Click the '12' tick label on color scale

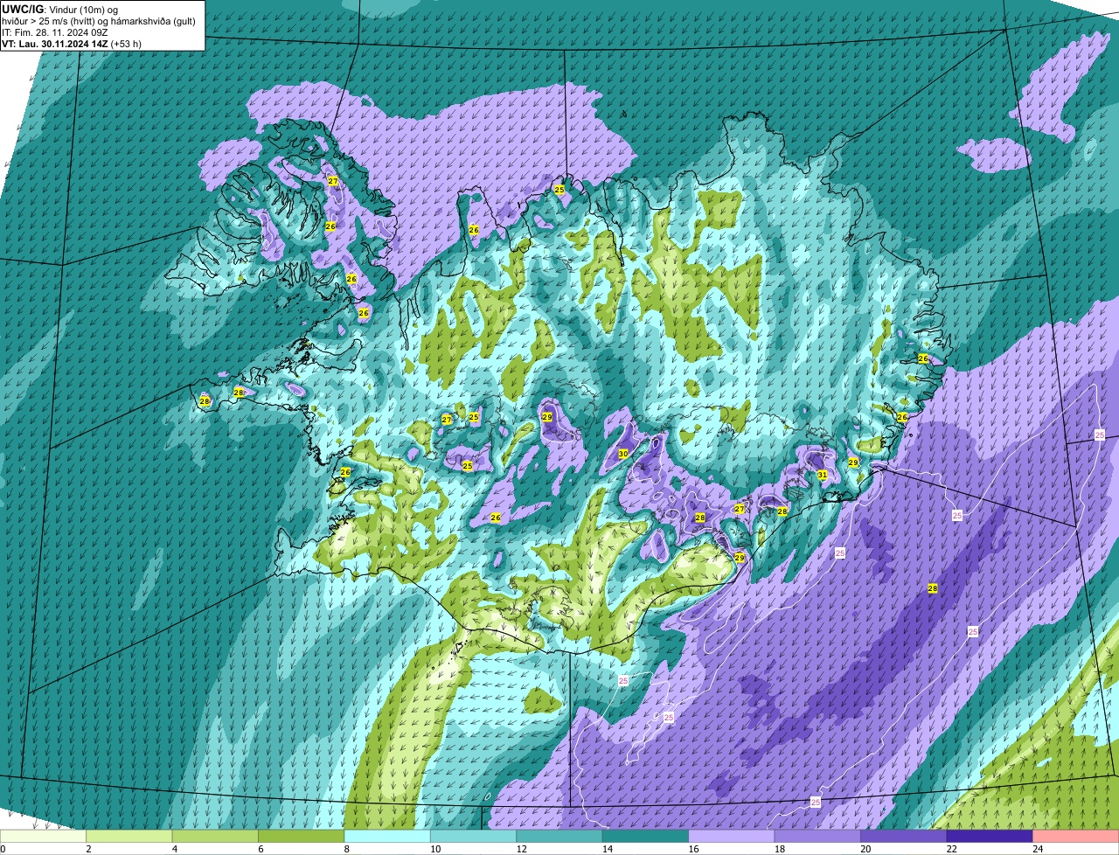click(x=520, y=849)
